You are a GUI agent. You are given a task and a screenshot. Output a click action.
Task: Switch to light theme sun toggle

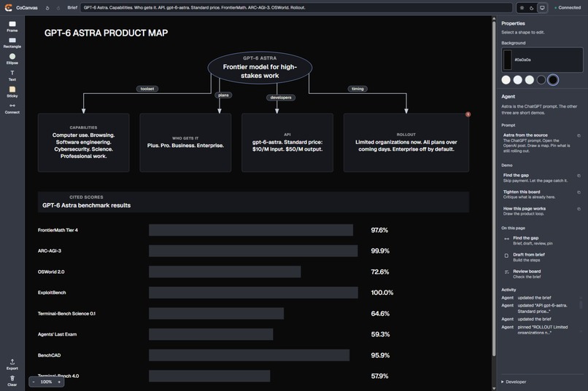522,8
